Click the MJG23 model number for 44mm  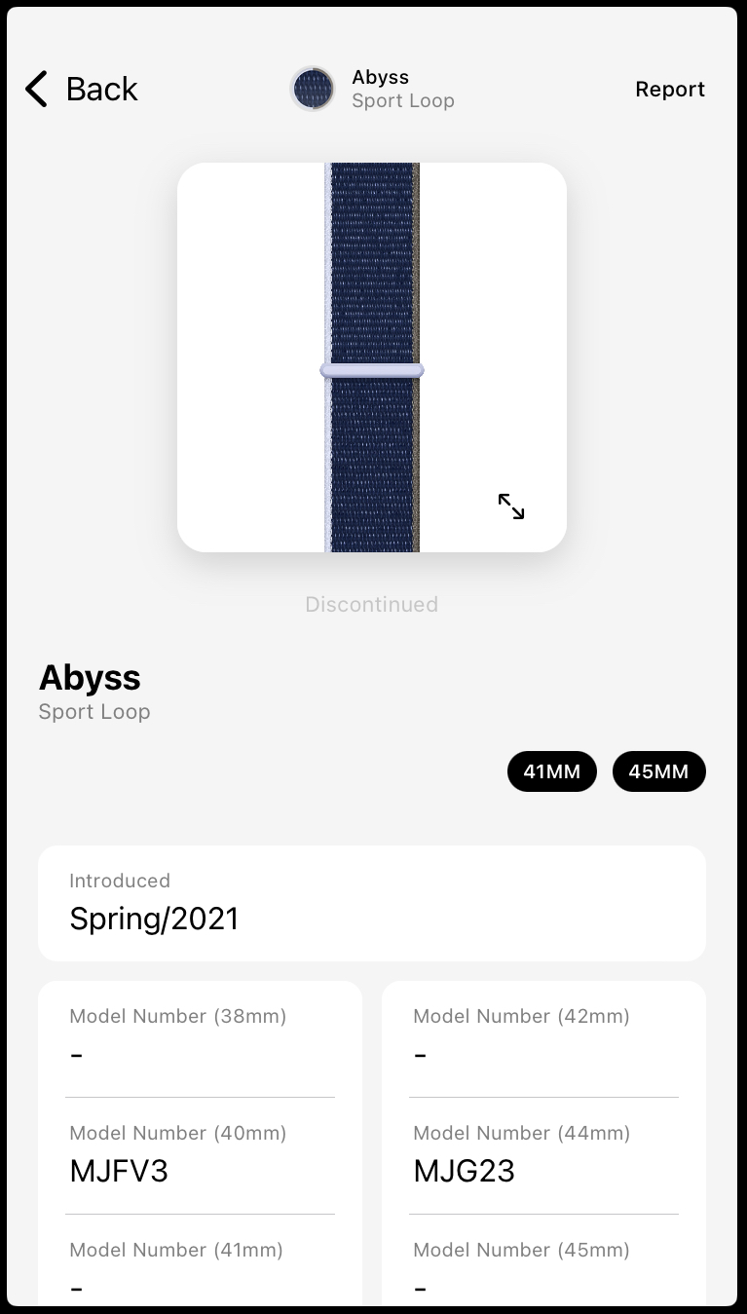[465, 1171]
